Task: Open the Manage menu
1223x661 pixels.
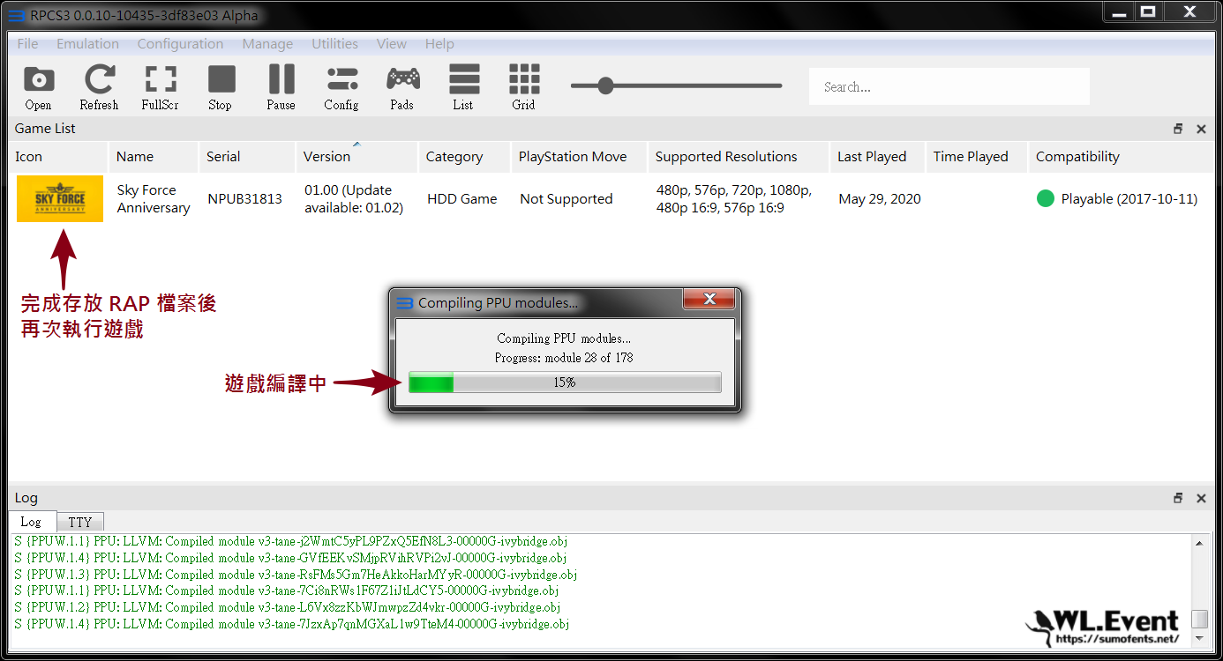Action: tap(267, 44)
